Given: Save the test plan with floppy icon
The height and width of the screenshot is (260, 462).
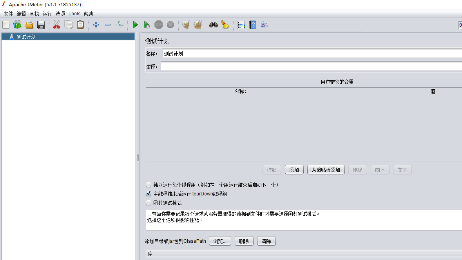Looking at the screenshot, I should coord(41,25).
